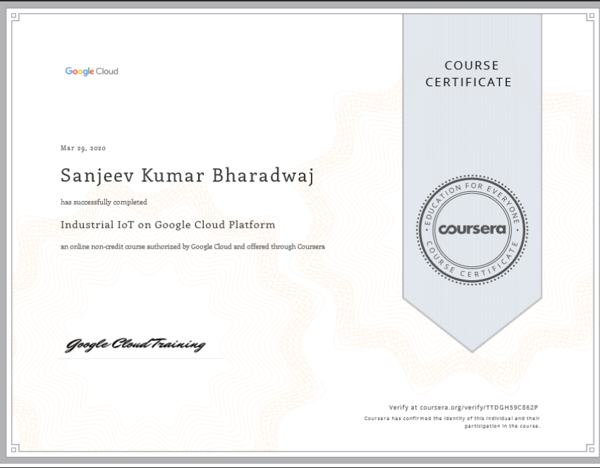Viewport: 600px width, 468px height.
Task: Click the Google Cloud Training signature
Action: tap(135, 345)
